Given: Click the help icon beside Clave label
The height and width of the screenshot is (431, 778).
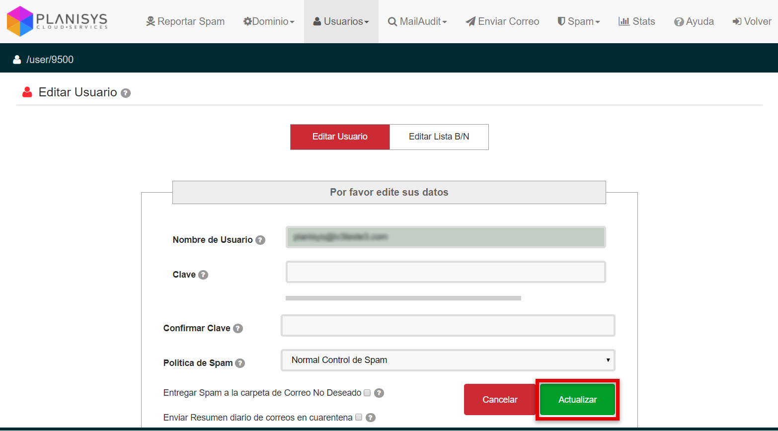Looking at the screenshot, I should [203, 275].
